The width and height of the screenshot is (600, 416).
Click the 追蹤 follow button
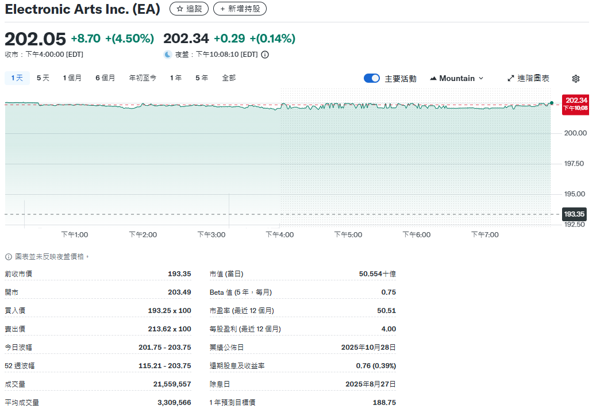[189, 9]
